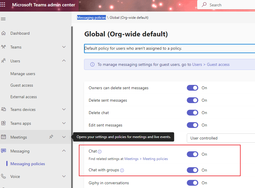Click Messaging policies breadcrumb link
Viewport: 255px width, 188px height.
tap(92, 18)
